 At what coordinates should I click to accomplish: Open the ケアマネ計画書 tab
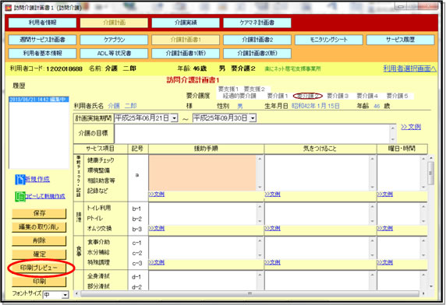[257, 23]
